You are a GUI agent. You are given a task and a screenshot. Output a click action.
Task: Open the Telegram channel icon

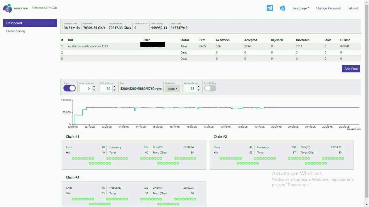point(270,8)
